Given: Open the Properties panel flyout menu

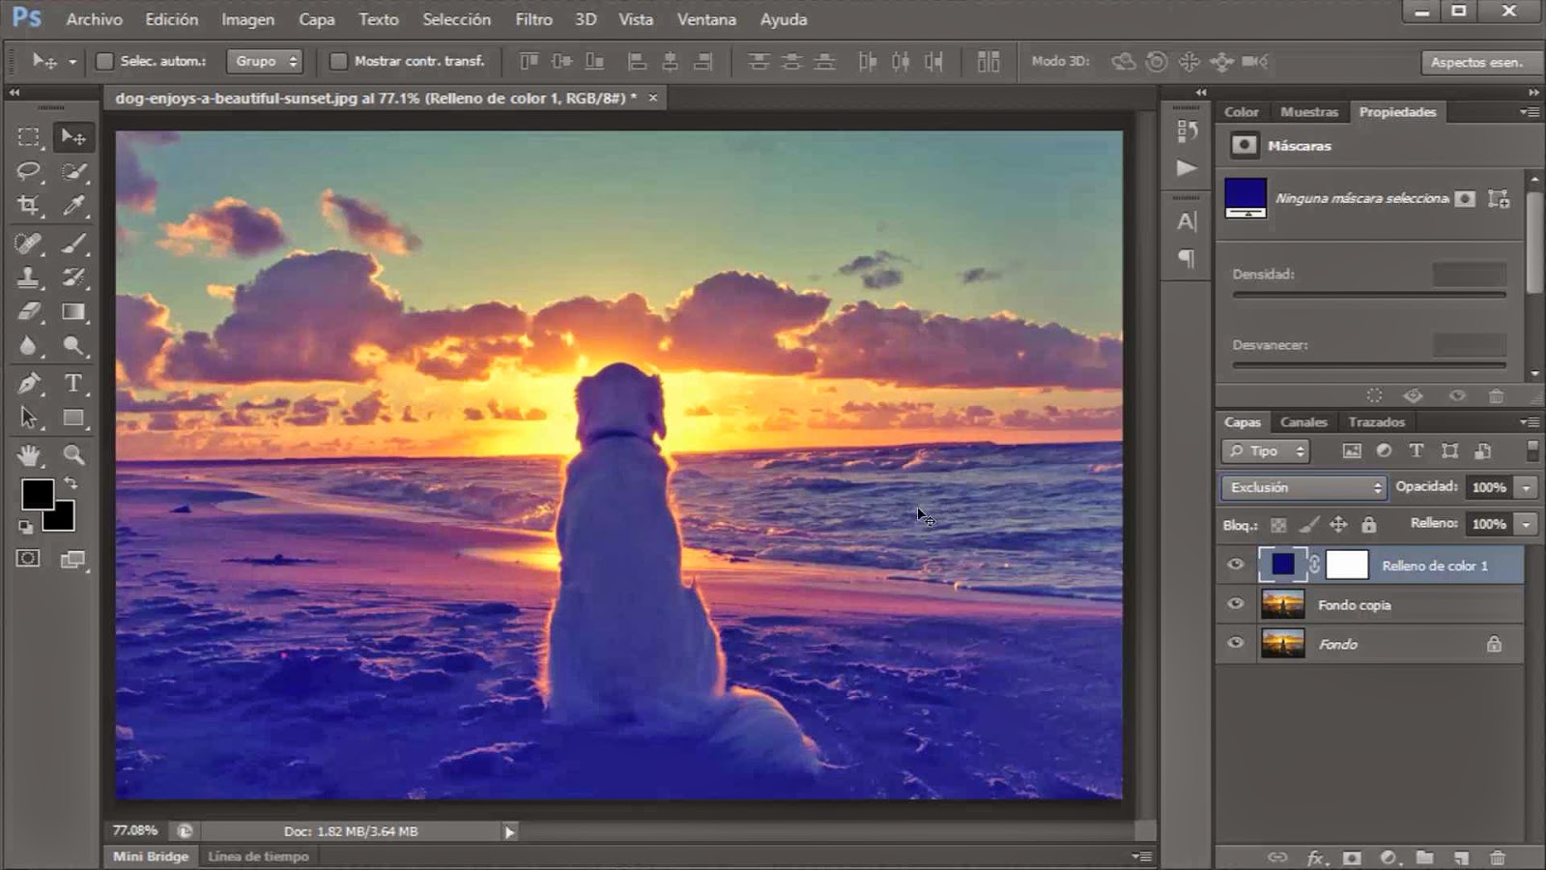Looking at the screenshot, I should [x=1530, y=112].
